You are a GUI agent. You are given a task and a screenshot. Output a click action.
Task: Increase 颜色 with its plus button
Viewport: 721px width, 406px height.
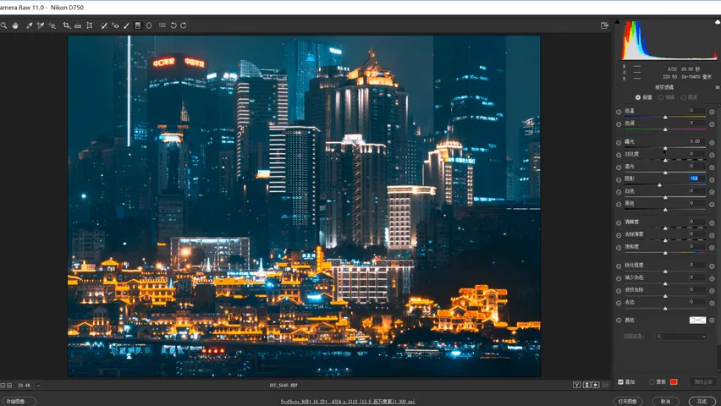pos(713,321)
